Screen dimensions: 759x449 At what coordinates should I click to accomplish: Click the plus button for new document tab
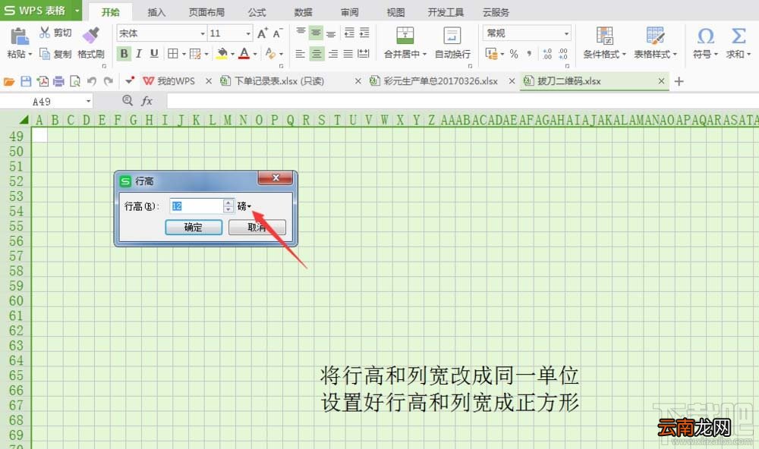(679, 81)
